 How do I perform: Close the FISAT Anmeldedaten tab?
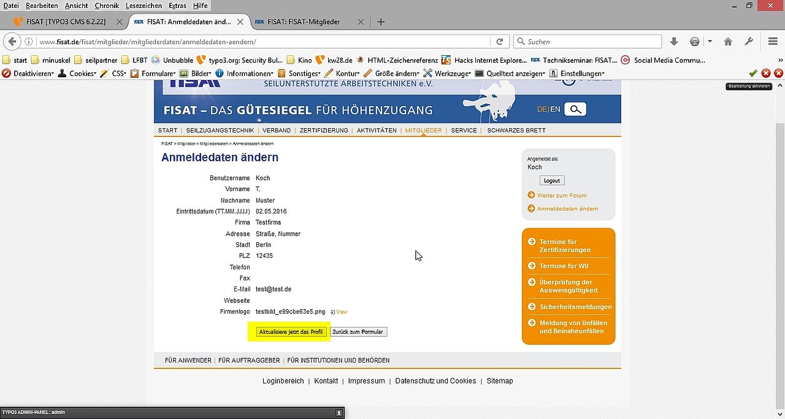pos(240,21)
